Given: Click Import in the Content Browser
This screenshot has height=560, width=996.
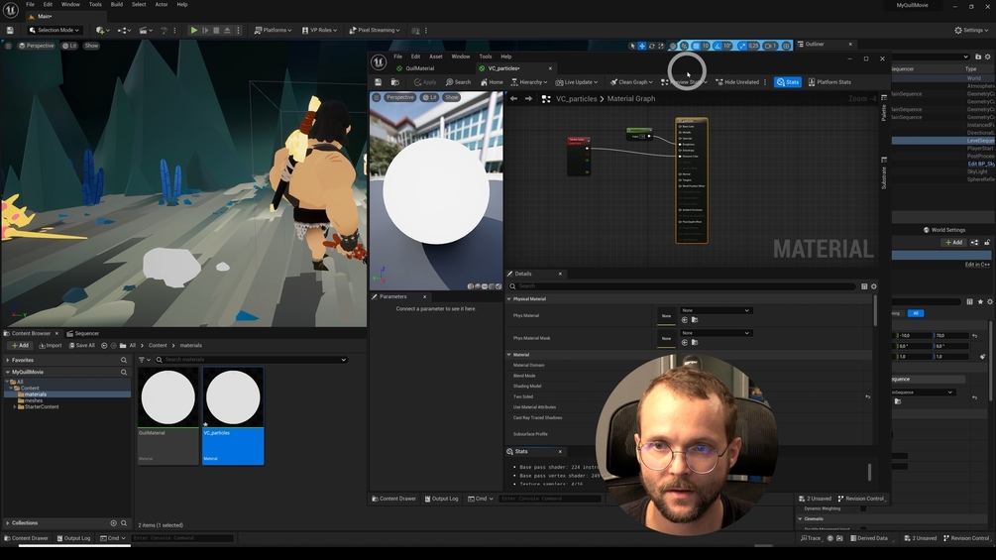Looking at the screenshot, I should pos(51,345).
